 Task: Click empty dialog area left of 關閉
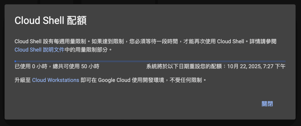tap(147, 104)
